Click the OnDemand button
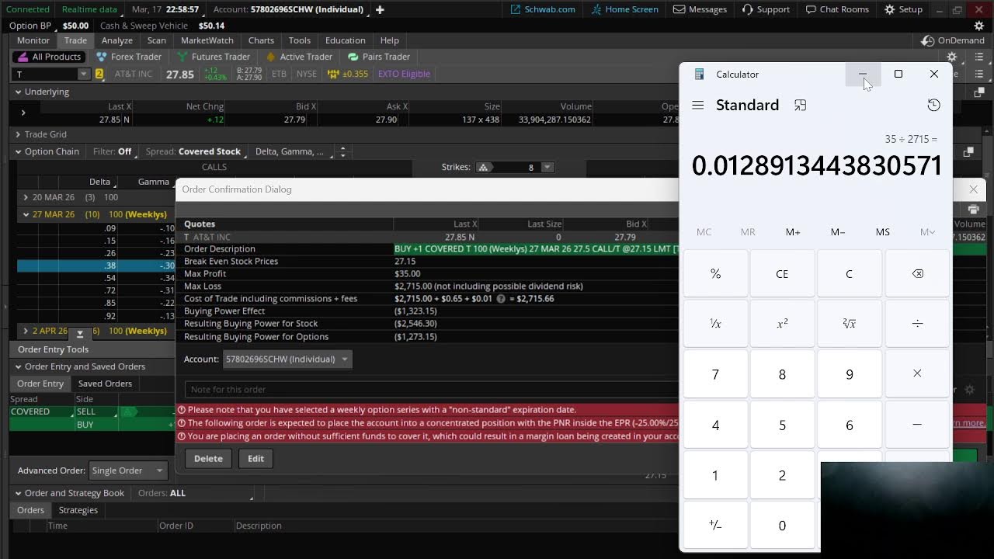The width and height of the screenshot is (994, 559). coord(953,40)
